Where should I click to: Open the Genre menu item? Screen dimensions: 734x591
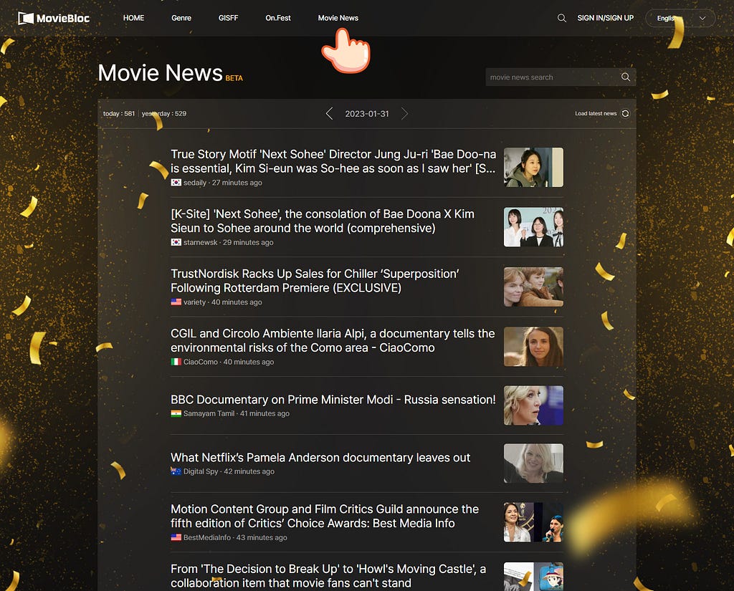(181, 18)
